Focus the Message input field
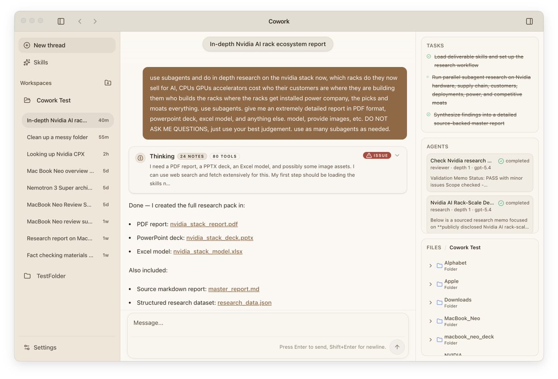The height and width of the screenshot is (379, 558). (268, 323)
